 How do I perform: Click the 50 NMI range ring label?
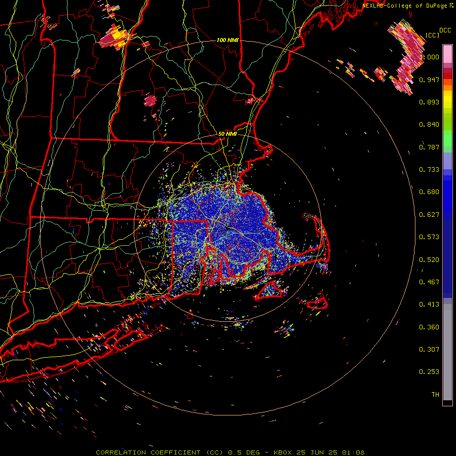click(227, 134)
